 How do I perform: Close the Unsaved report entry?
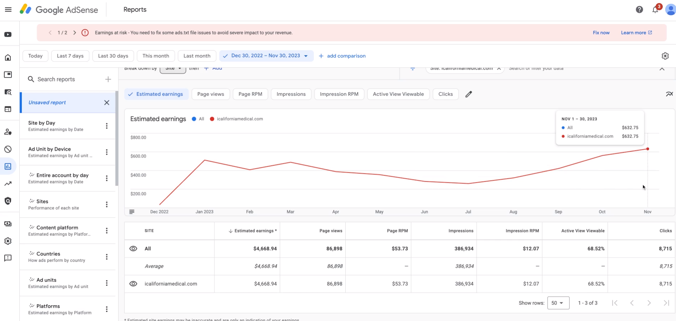[x=107, y=103]
